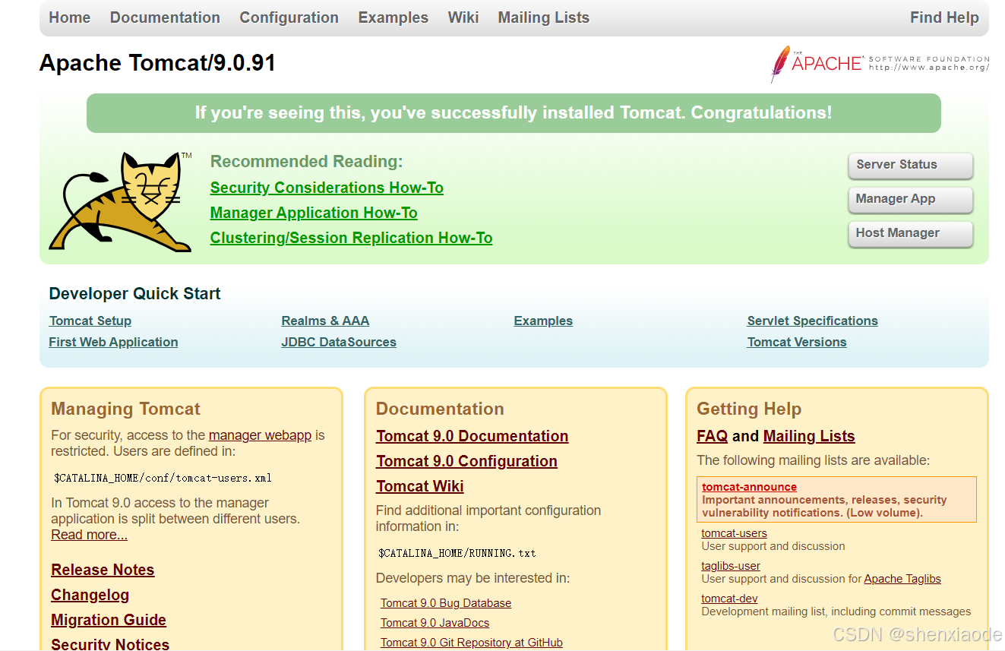1005x651 pixels.
Task: Go to Configuration in the top nav
Action: point(289,17)
